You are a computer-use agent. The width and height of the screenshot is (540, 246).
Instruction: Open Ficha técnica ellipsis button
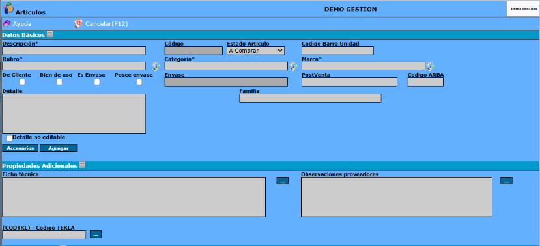click(283, 181)
